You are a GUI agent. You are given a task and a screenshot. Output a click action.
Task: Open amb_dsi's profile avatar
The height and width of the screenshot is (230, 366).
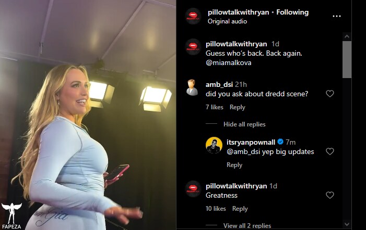pos(192,87)
